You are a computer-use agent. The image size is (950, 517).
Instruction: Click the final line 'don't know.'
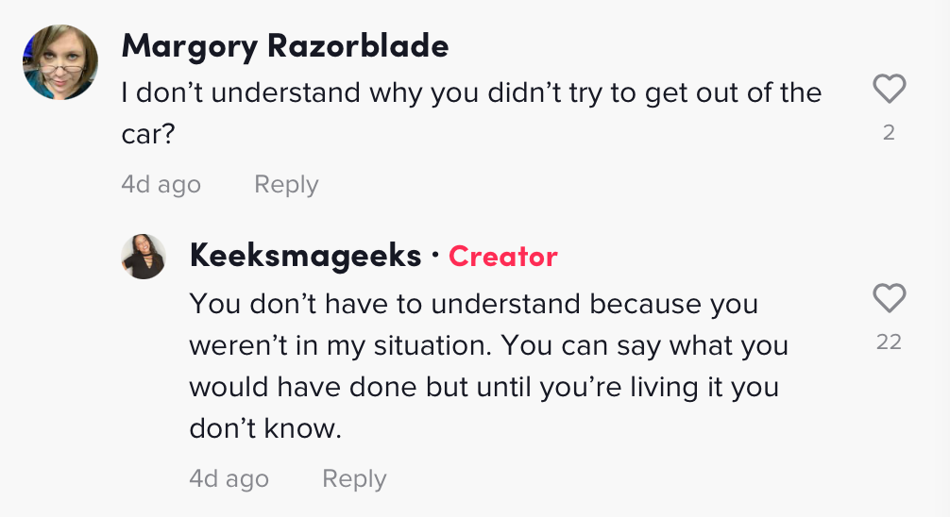(x=265, y=428)
